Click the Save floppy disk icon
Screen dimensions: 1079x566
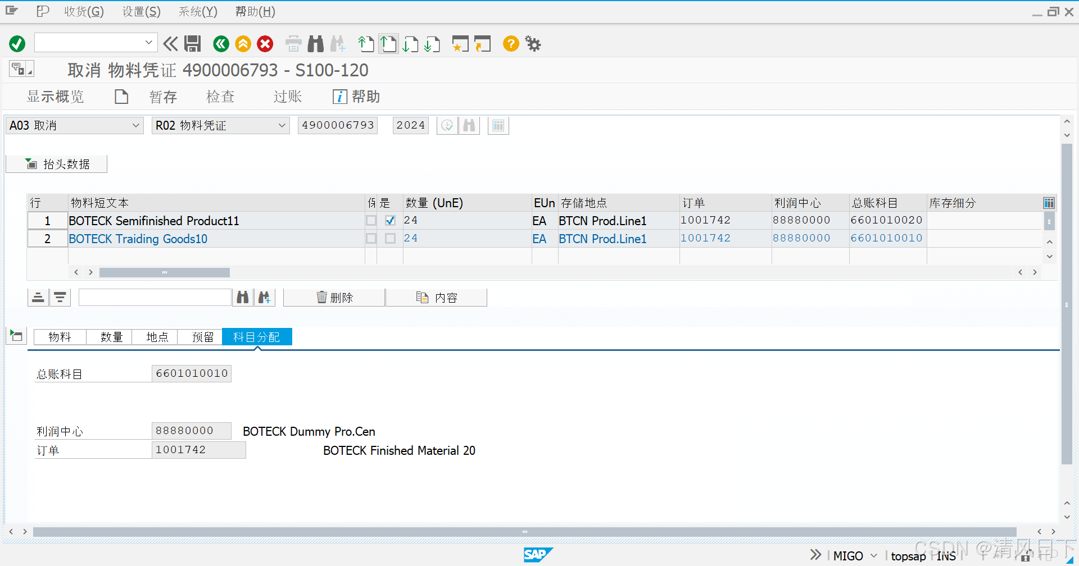[x=193, y=43]
